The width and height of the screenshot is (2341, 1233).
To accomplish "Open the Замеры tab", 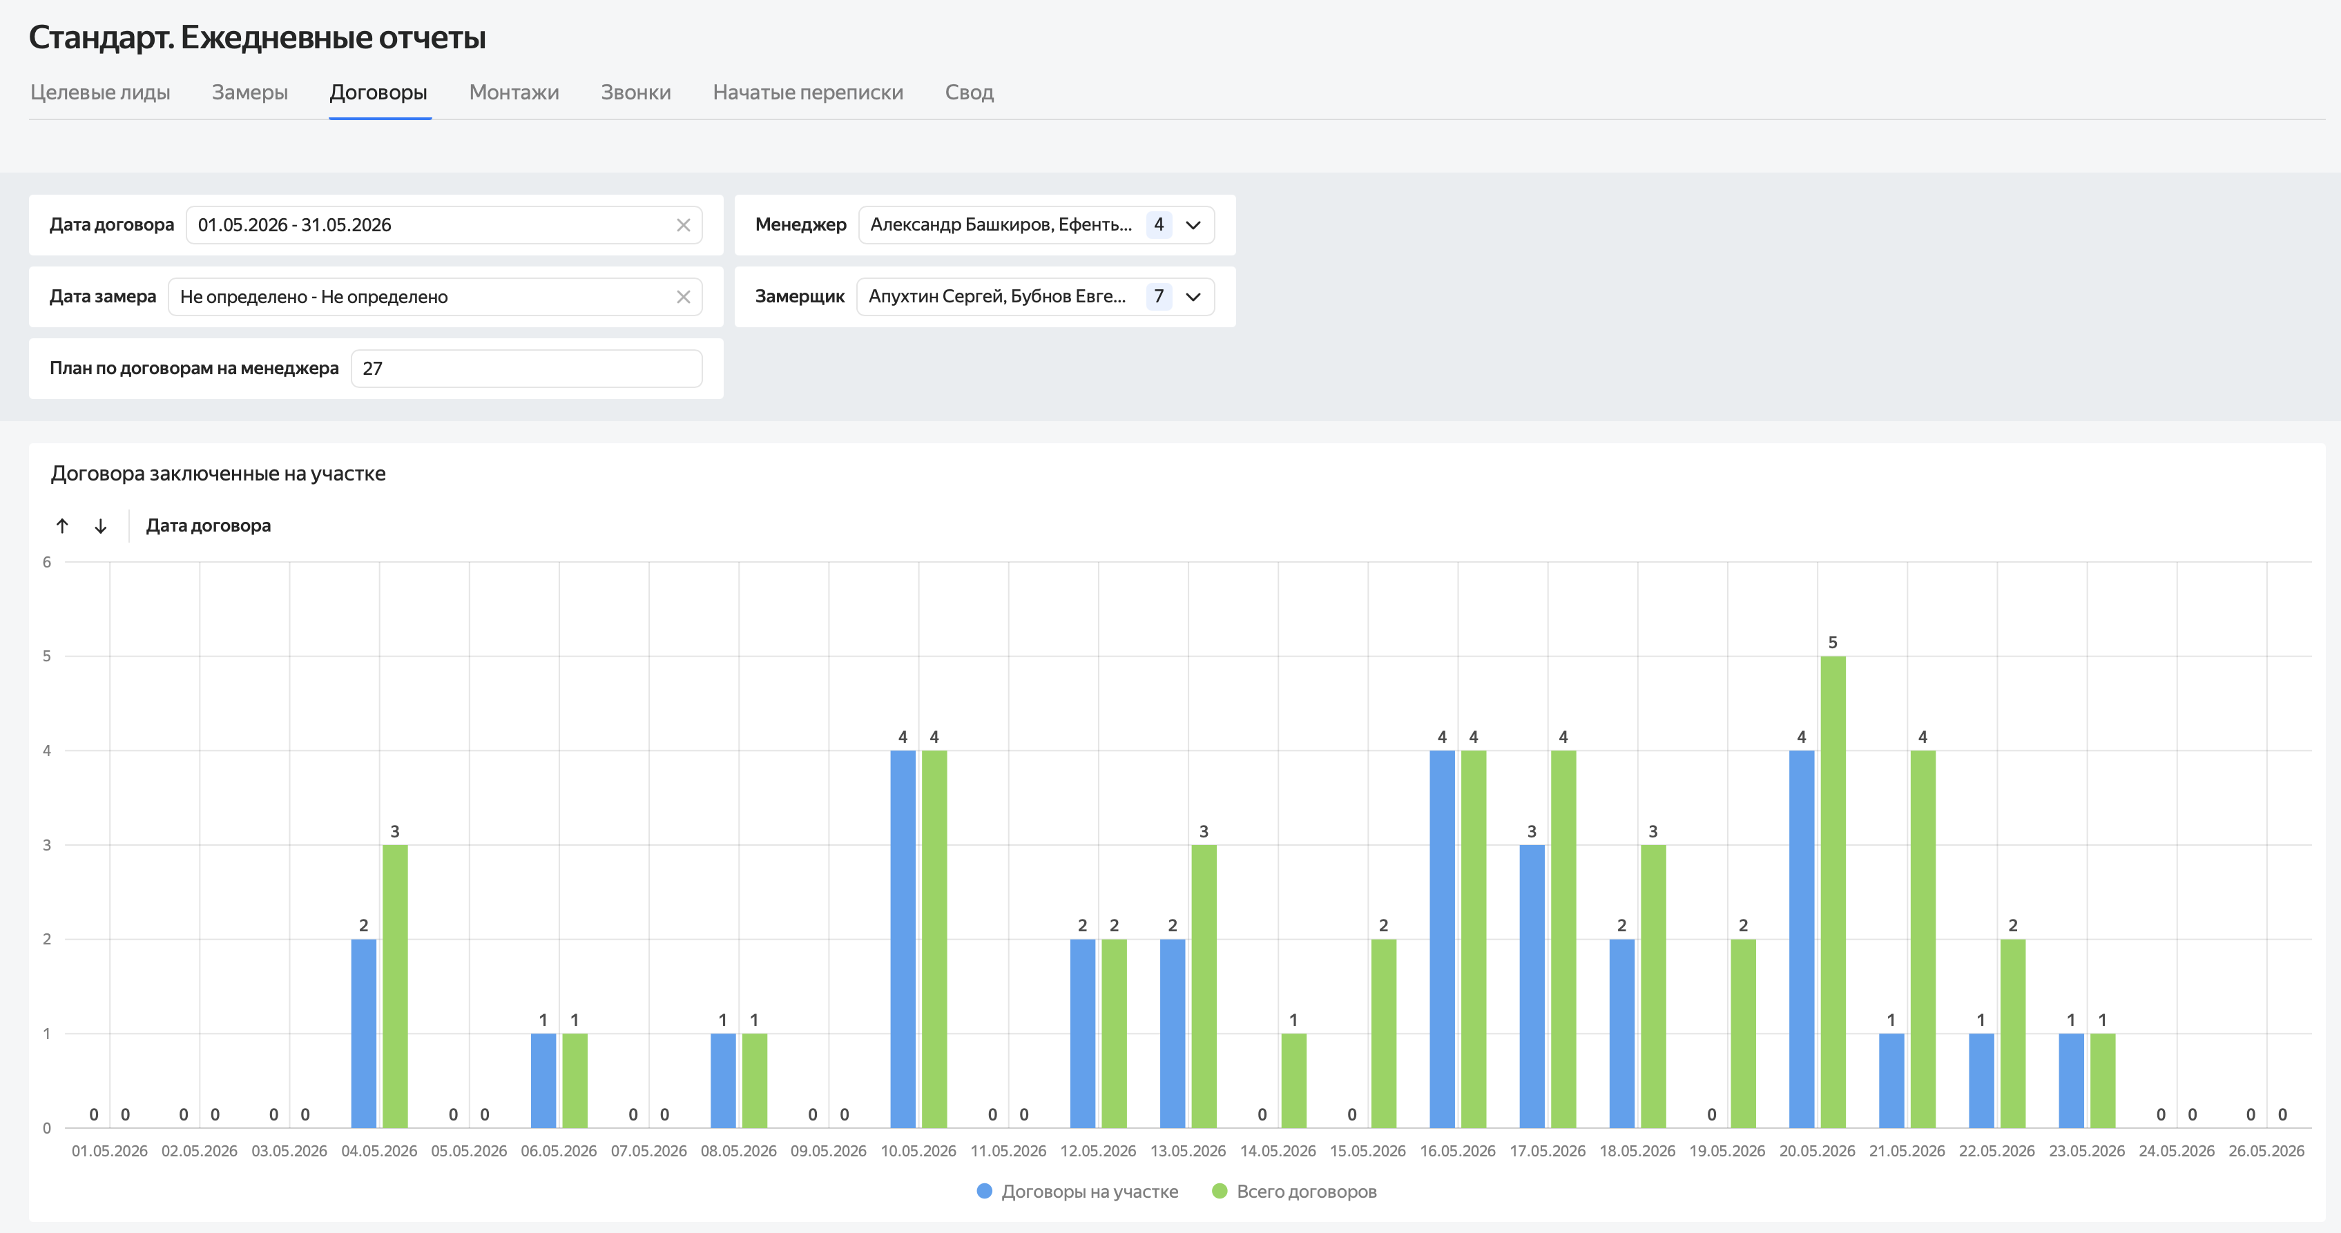I will pos(250,92).
